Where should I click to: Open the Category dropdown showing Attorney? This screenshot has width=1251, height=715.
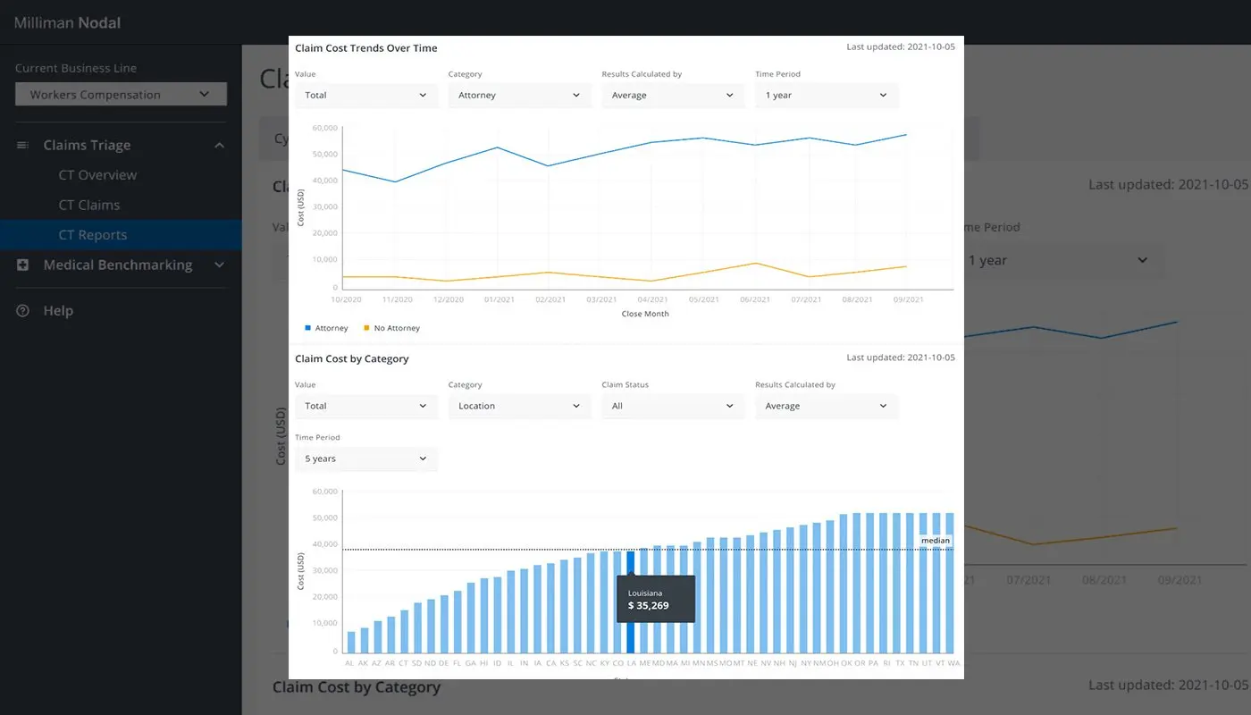tap(519, 95)
